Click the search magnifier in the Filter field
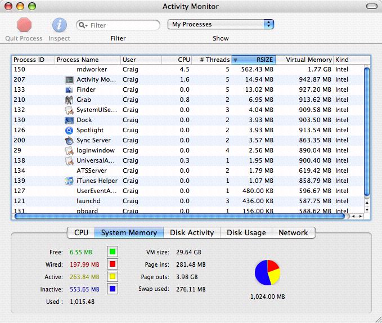Screen dimensions: 382x323 [x=83, y=25]
